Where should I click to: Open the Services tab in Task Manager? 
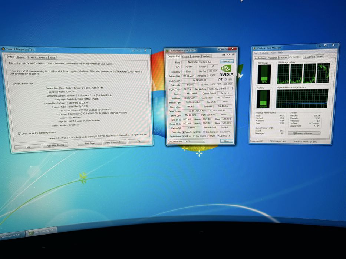tap(283, 57)
